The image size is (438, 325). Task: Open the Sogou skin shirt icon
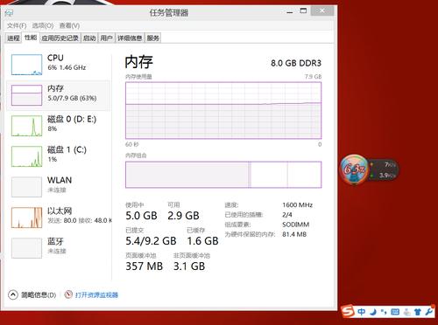pos(418,312)
